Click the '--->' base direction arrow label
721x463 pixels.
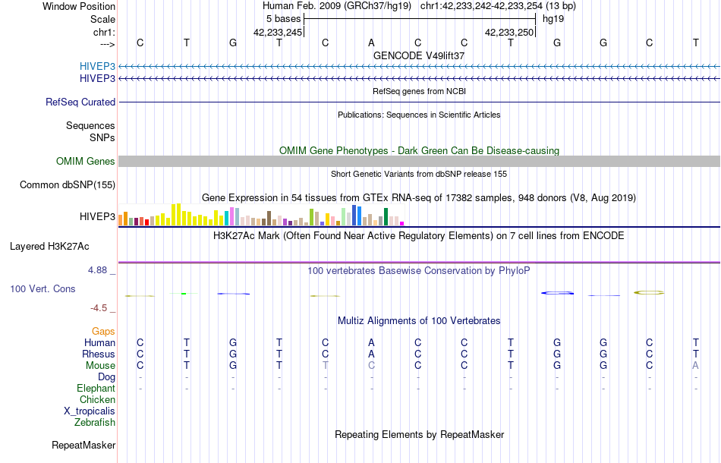(108, 44)
